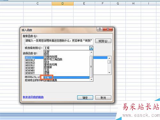Select highlighted column D header

point(63,4)
